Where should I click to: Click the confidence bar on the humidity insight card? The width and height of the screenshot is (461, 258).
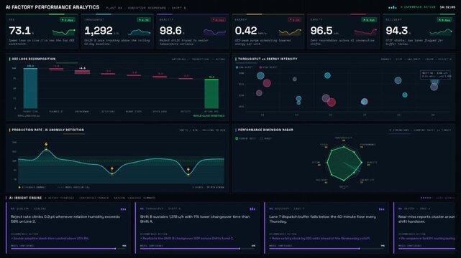click(68, 249)
